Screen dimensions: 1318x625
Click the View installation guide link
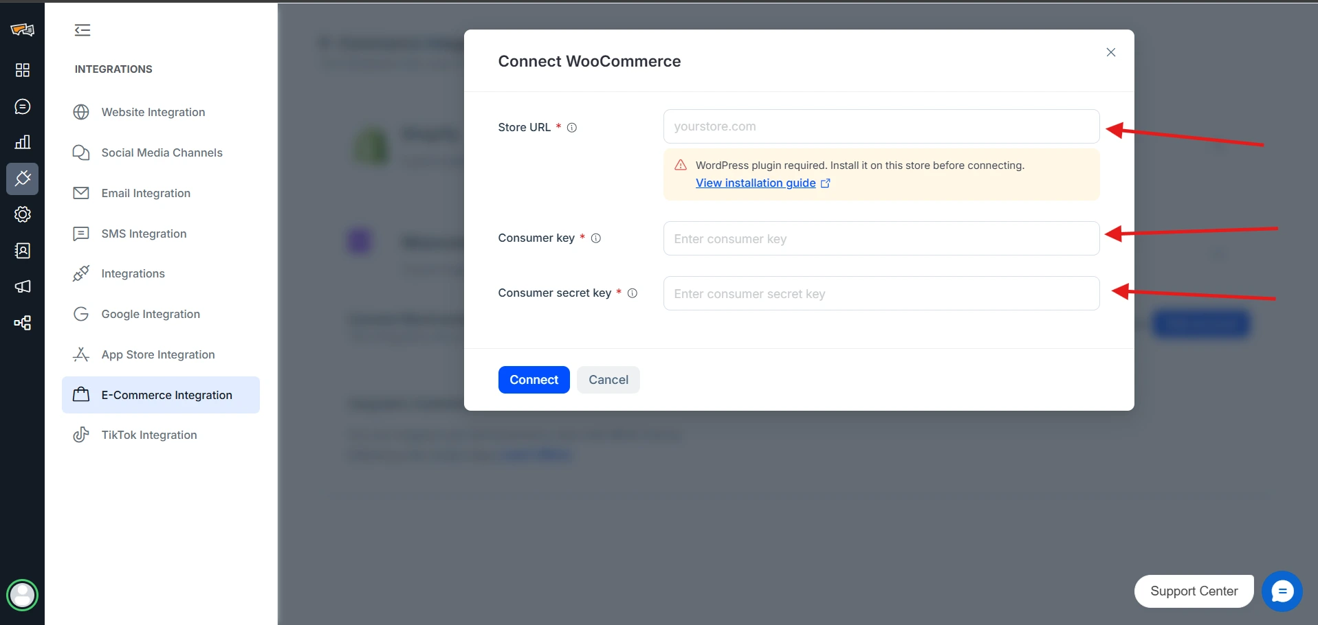[x=756, y=183]
